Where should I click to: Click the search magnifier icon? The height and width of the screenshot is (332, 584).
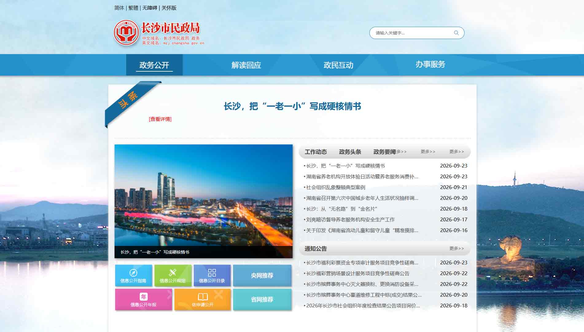tap(456, 33)
